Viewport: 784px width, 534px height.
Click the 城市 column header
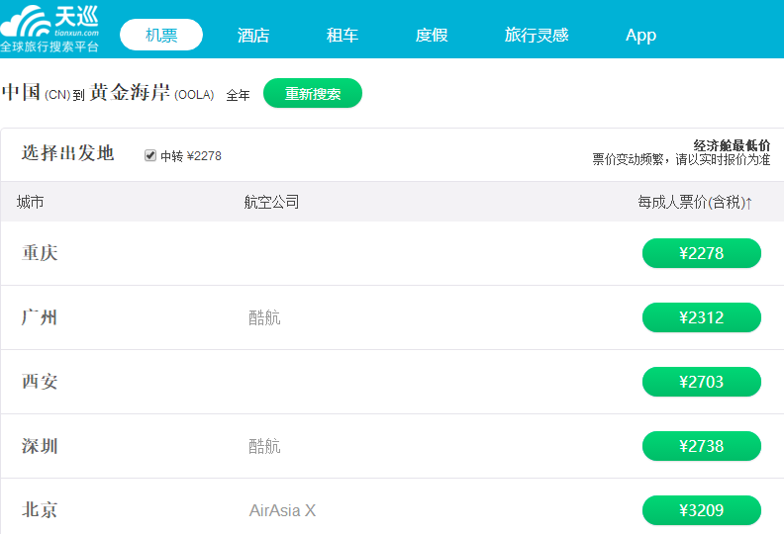(31, 202)
